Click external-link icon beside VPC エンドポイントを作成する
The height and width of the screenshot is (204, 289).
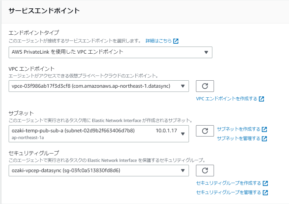pyautogui.click(x=261, y=99)
